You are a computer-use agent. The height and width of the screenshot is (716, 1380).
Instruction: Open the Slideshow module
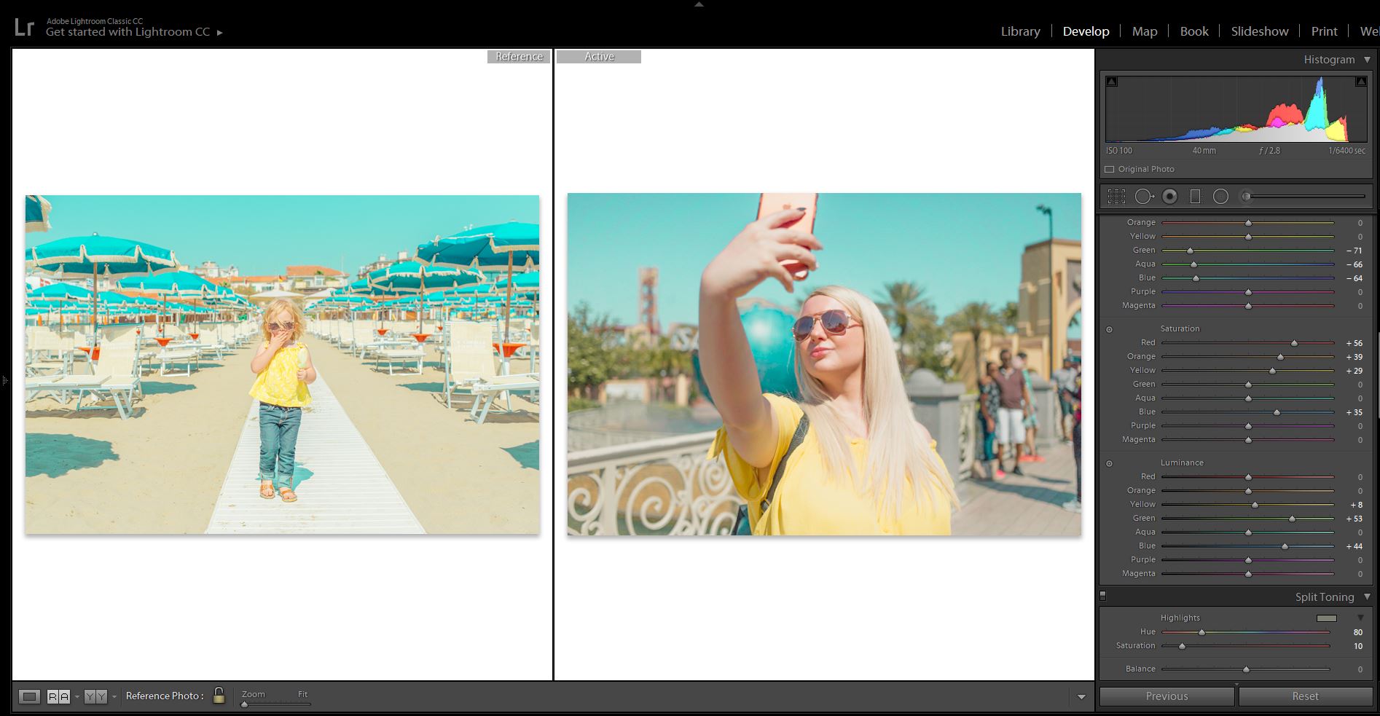pos(1260,31)
